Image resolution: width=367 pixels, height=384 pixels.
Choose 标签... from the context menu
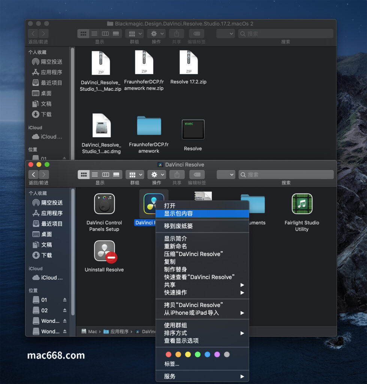click(x=202, y=364)
